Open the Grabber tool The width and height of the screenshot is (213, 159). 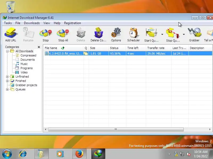coord(194,34)
